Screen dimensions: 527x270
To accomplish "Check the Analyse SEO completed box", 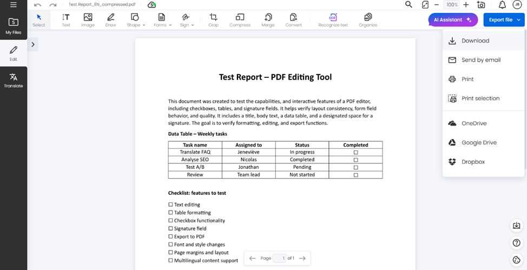I will point(355,160).
